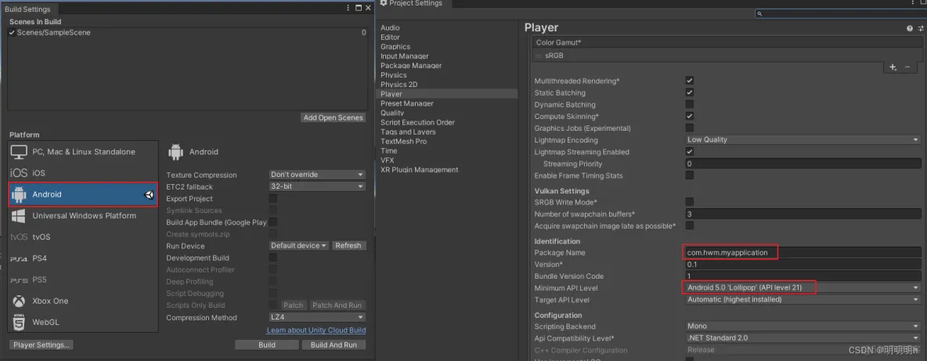Click the Android robot icon in platform list
This screenshot has width=927, height=361.
(x=19, y=194)
